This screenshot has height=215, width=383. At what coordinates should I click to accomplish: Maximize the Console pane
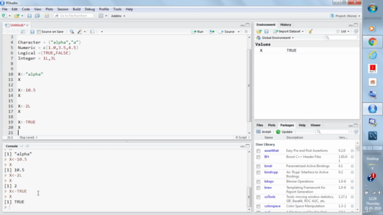click(247, 146)
